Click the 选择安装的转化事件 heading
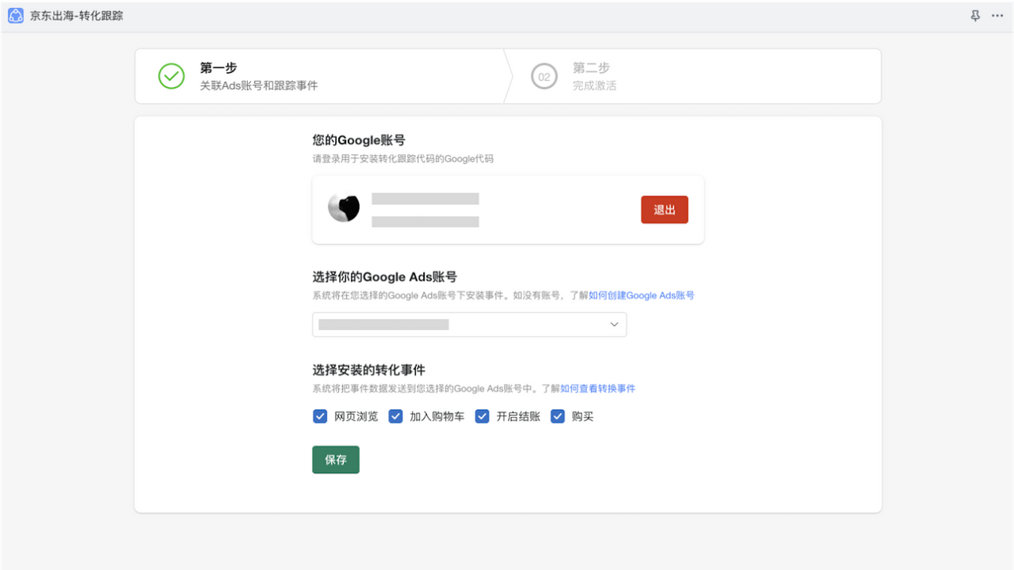The height and width of the screenshot is (570, 1014). point(369,370)
